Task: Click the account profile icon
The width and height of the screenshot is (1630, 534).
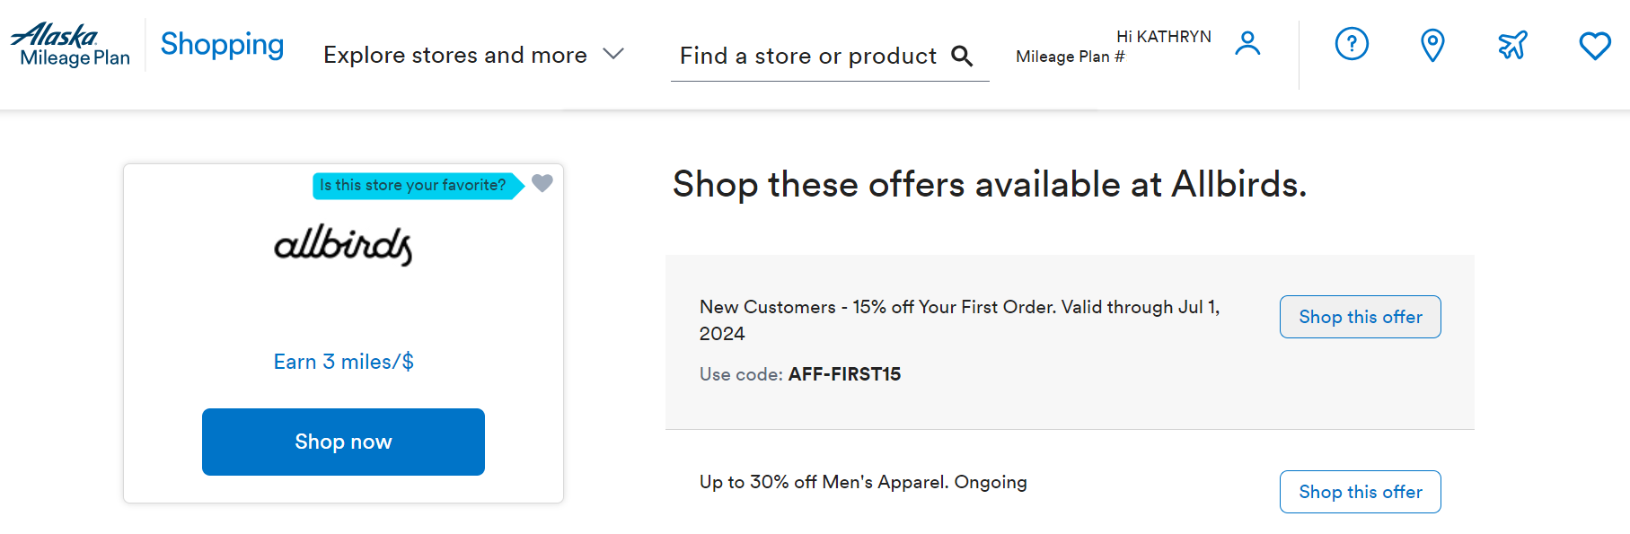Action: (x=1247, y=41)
